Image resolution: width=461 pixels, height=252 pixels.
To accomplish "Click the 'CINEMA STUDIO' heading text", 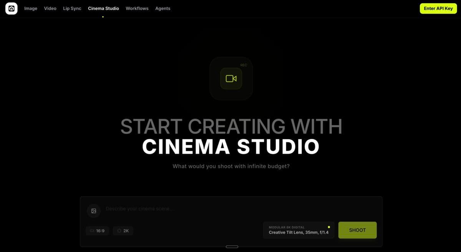I will click(x=231, y=146).
